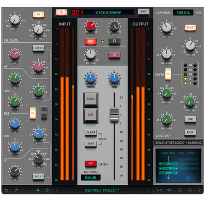The image size is (204, 204).
Task: Open the settings sliders icon
Action: point(180,190)
